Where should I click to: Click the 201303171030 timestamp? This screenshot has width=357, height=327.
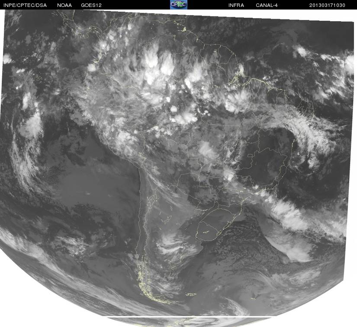point(327,5)
